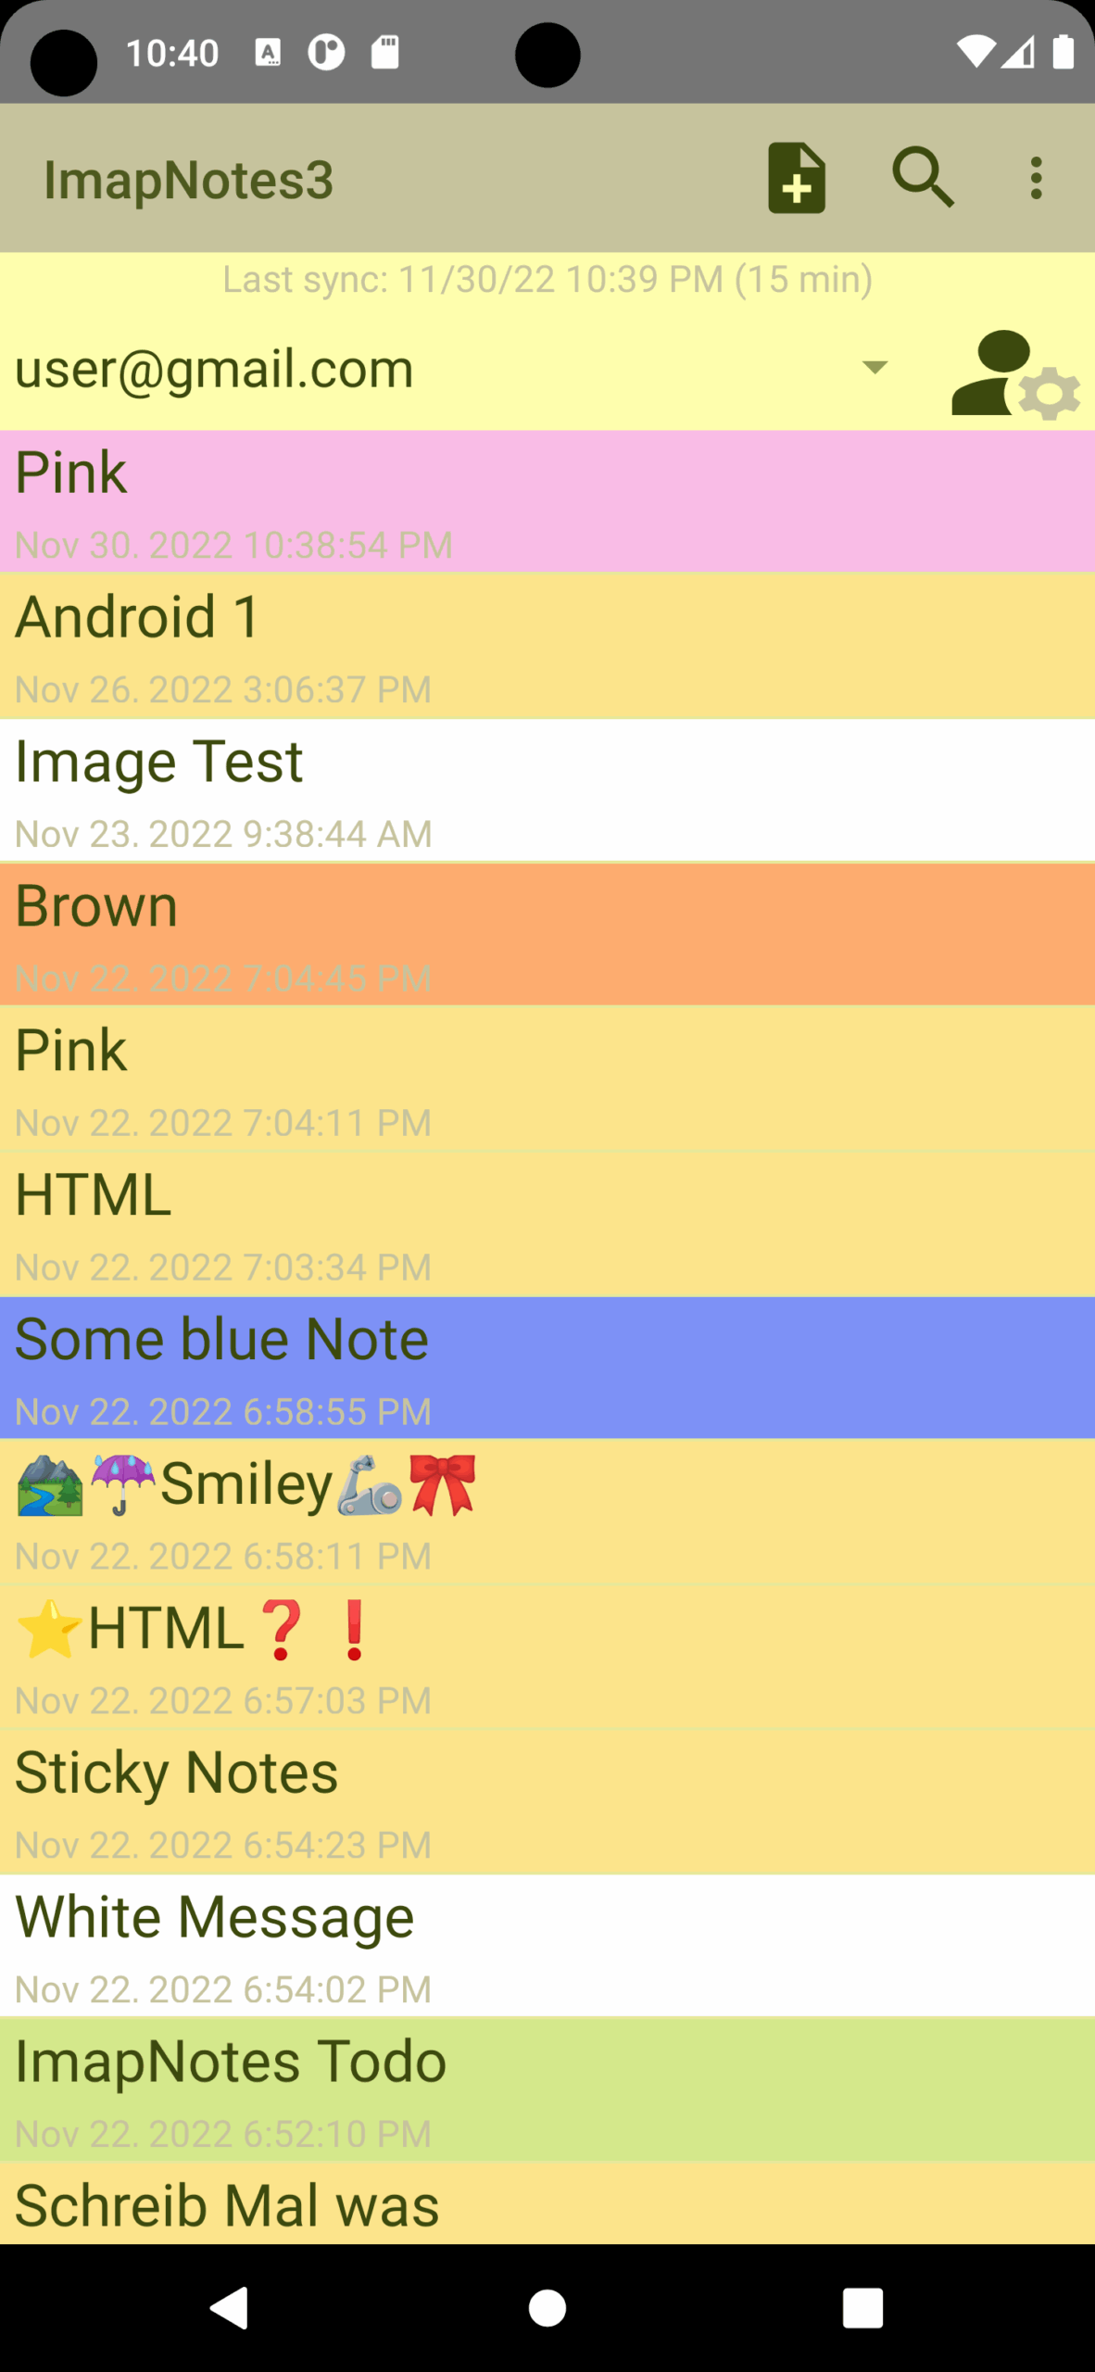1095x2372 pixels.
Task: Open the White Message note
Action: 547,1946
